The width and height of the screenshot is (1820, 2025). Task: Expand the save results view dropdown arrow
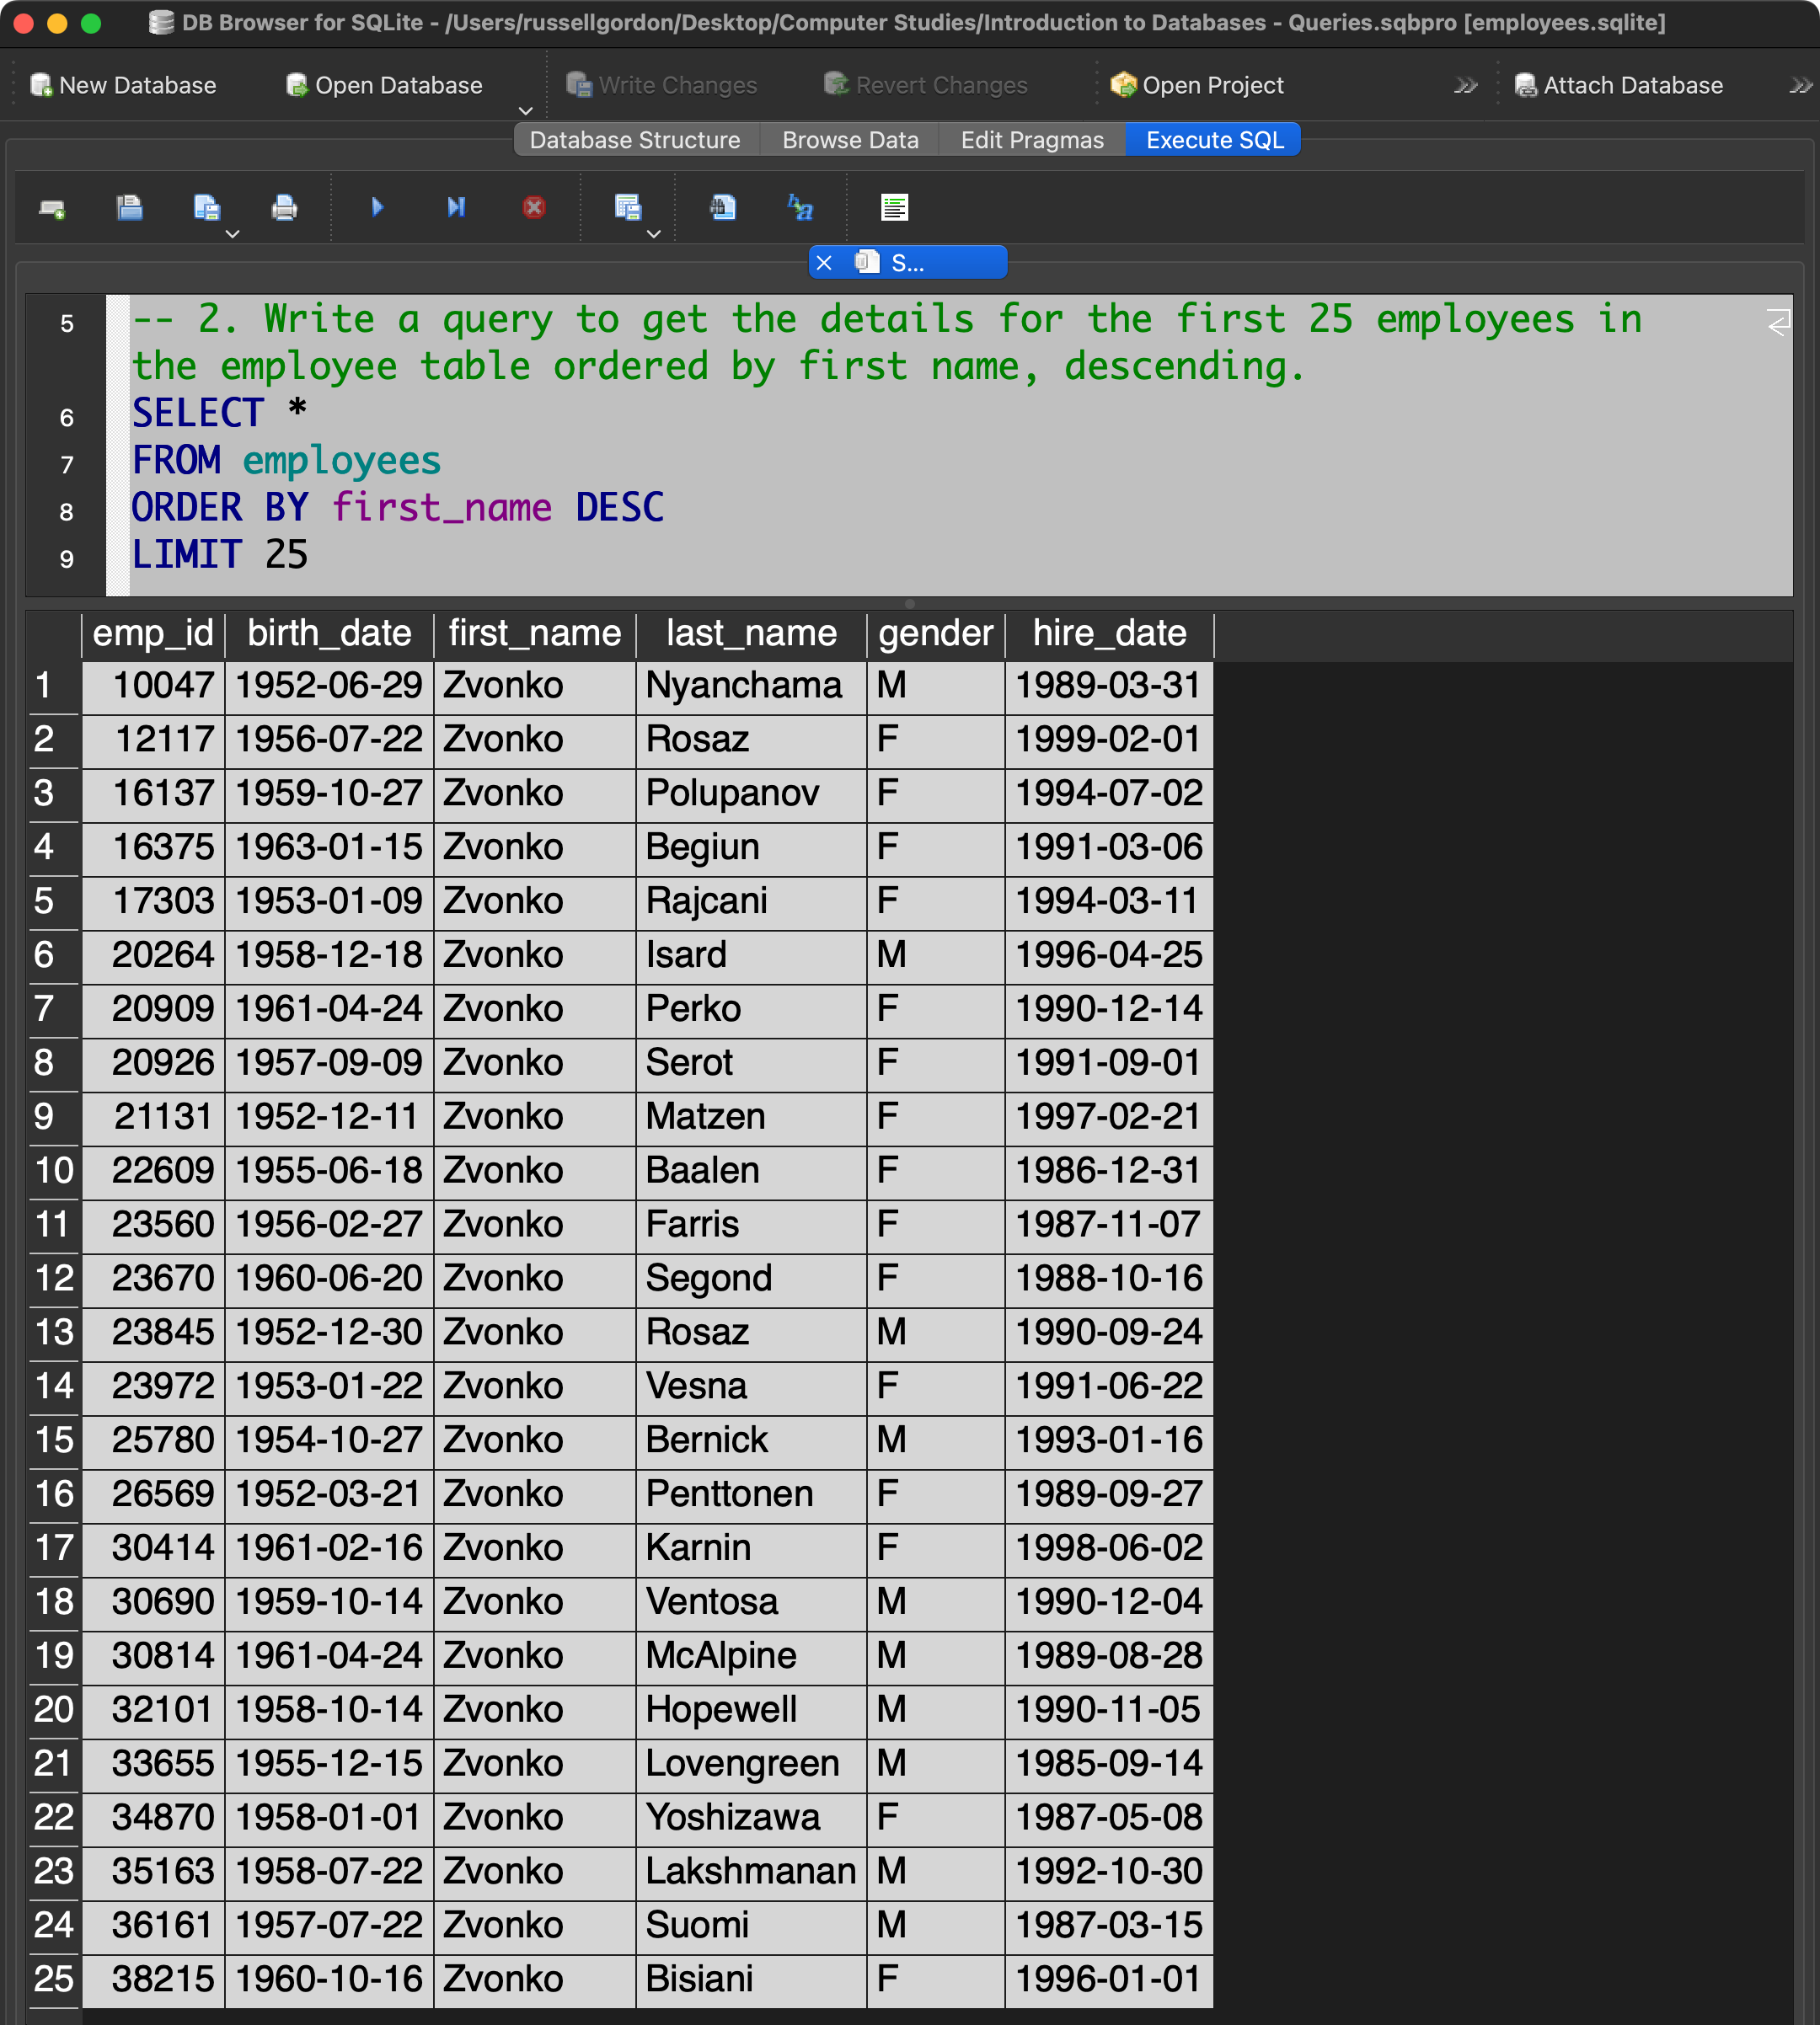click(x=654, y=234)
